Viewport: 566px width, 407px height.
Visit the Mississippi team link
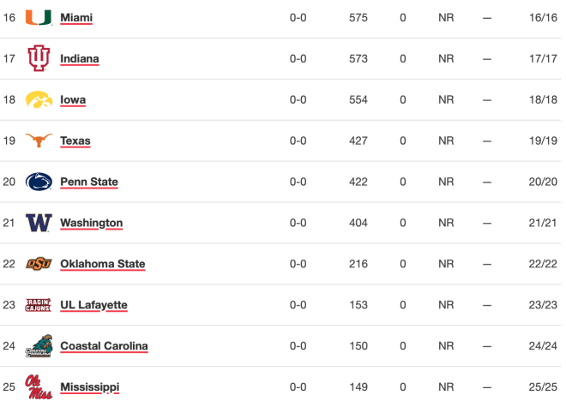pos(89,387)
